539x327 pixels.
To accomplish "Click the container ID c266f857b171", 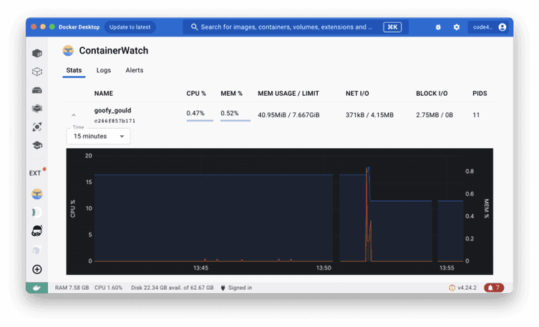I will [x=115, y=120].
